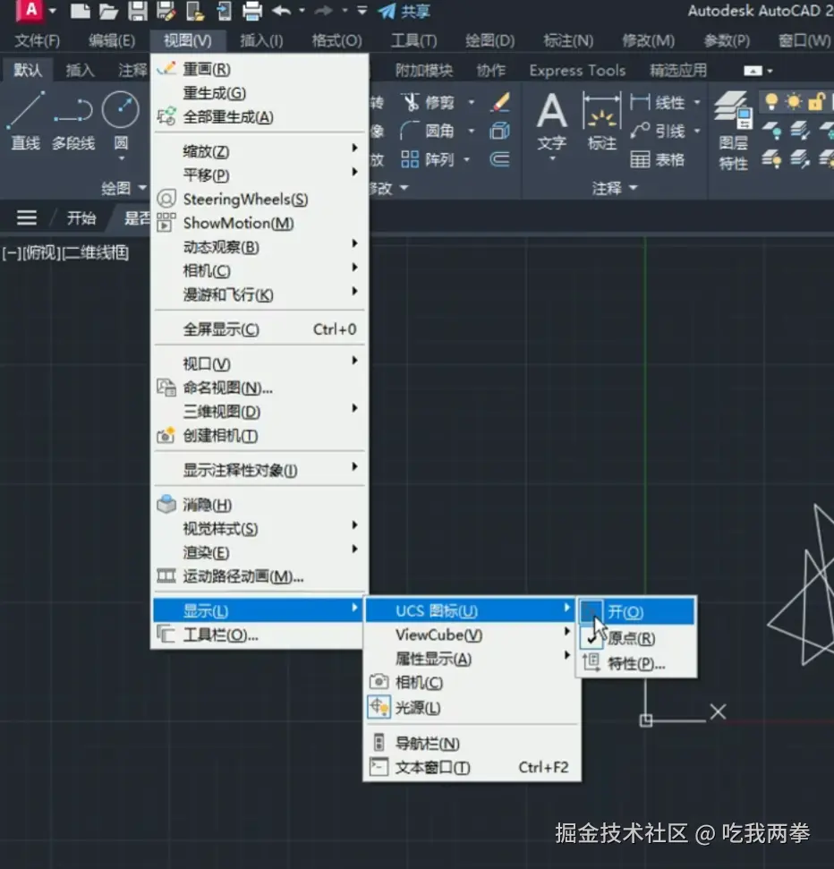Open the Format menu
This screenshot has width=834, height=869.
pos(336,40)
